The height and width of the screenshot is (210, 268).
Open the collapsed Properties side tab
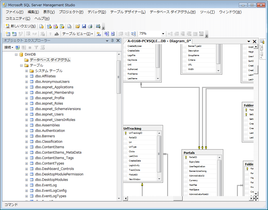point(262,49)
